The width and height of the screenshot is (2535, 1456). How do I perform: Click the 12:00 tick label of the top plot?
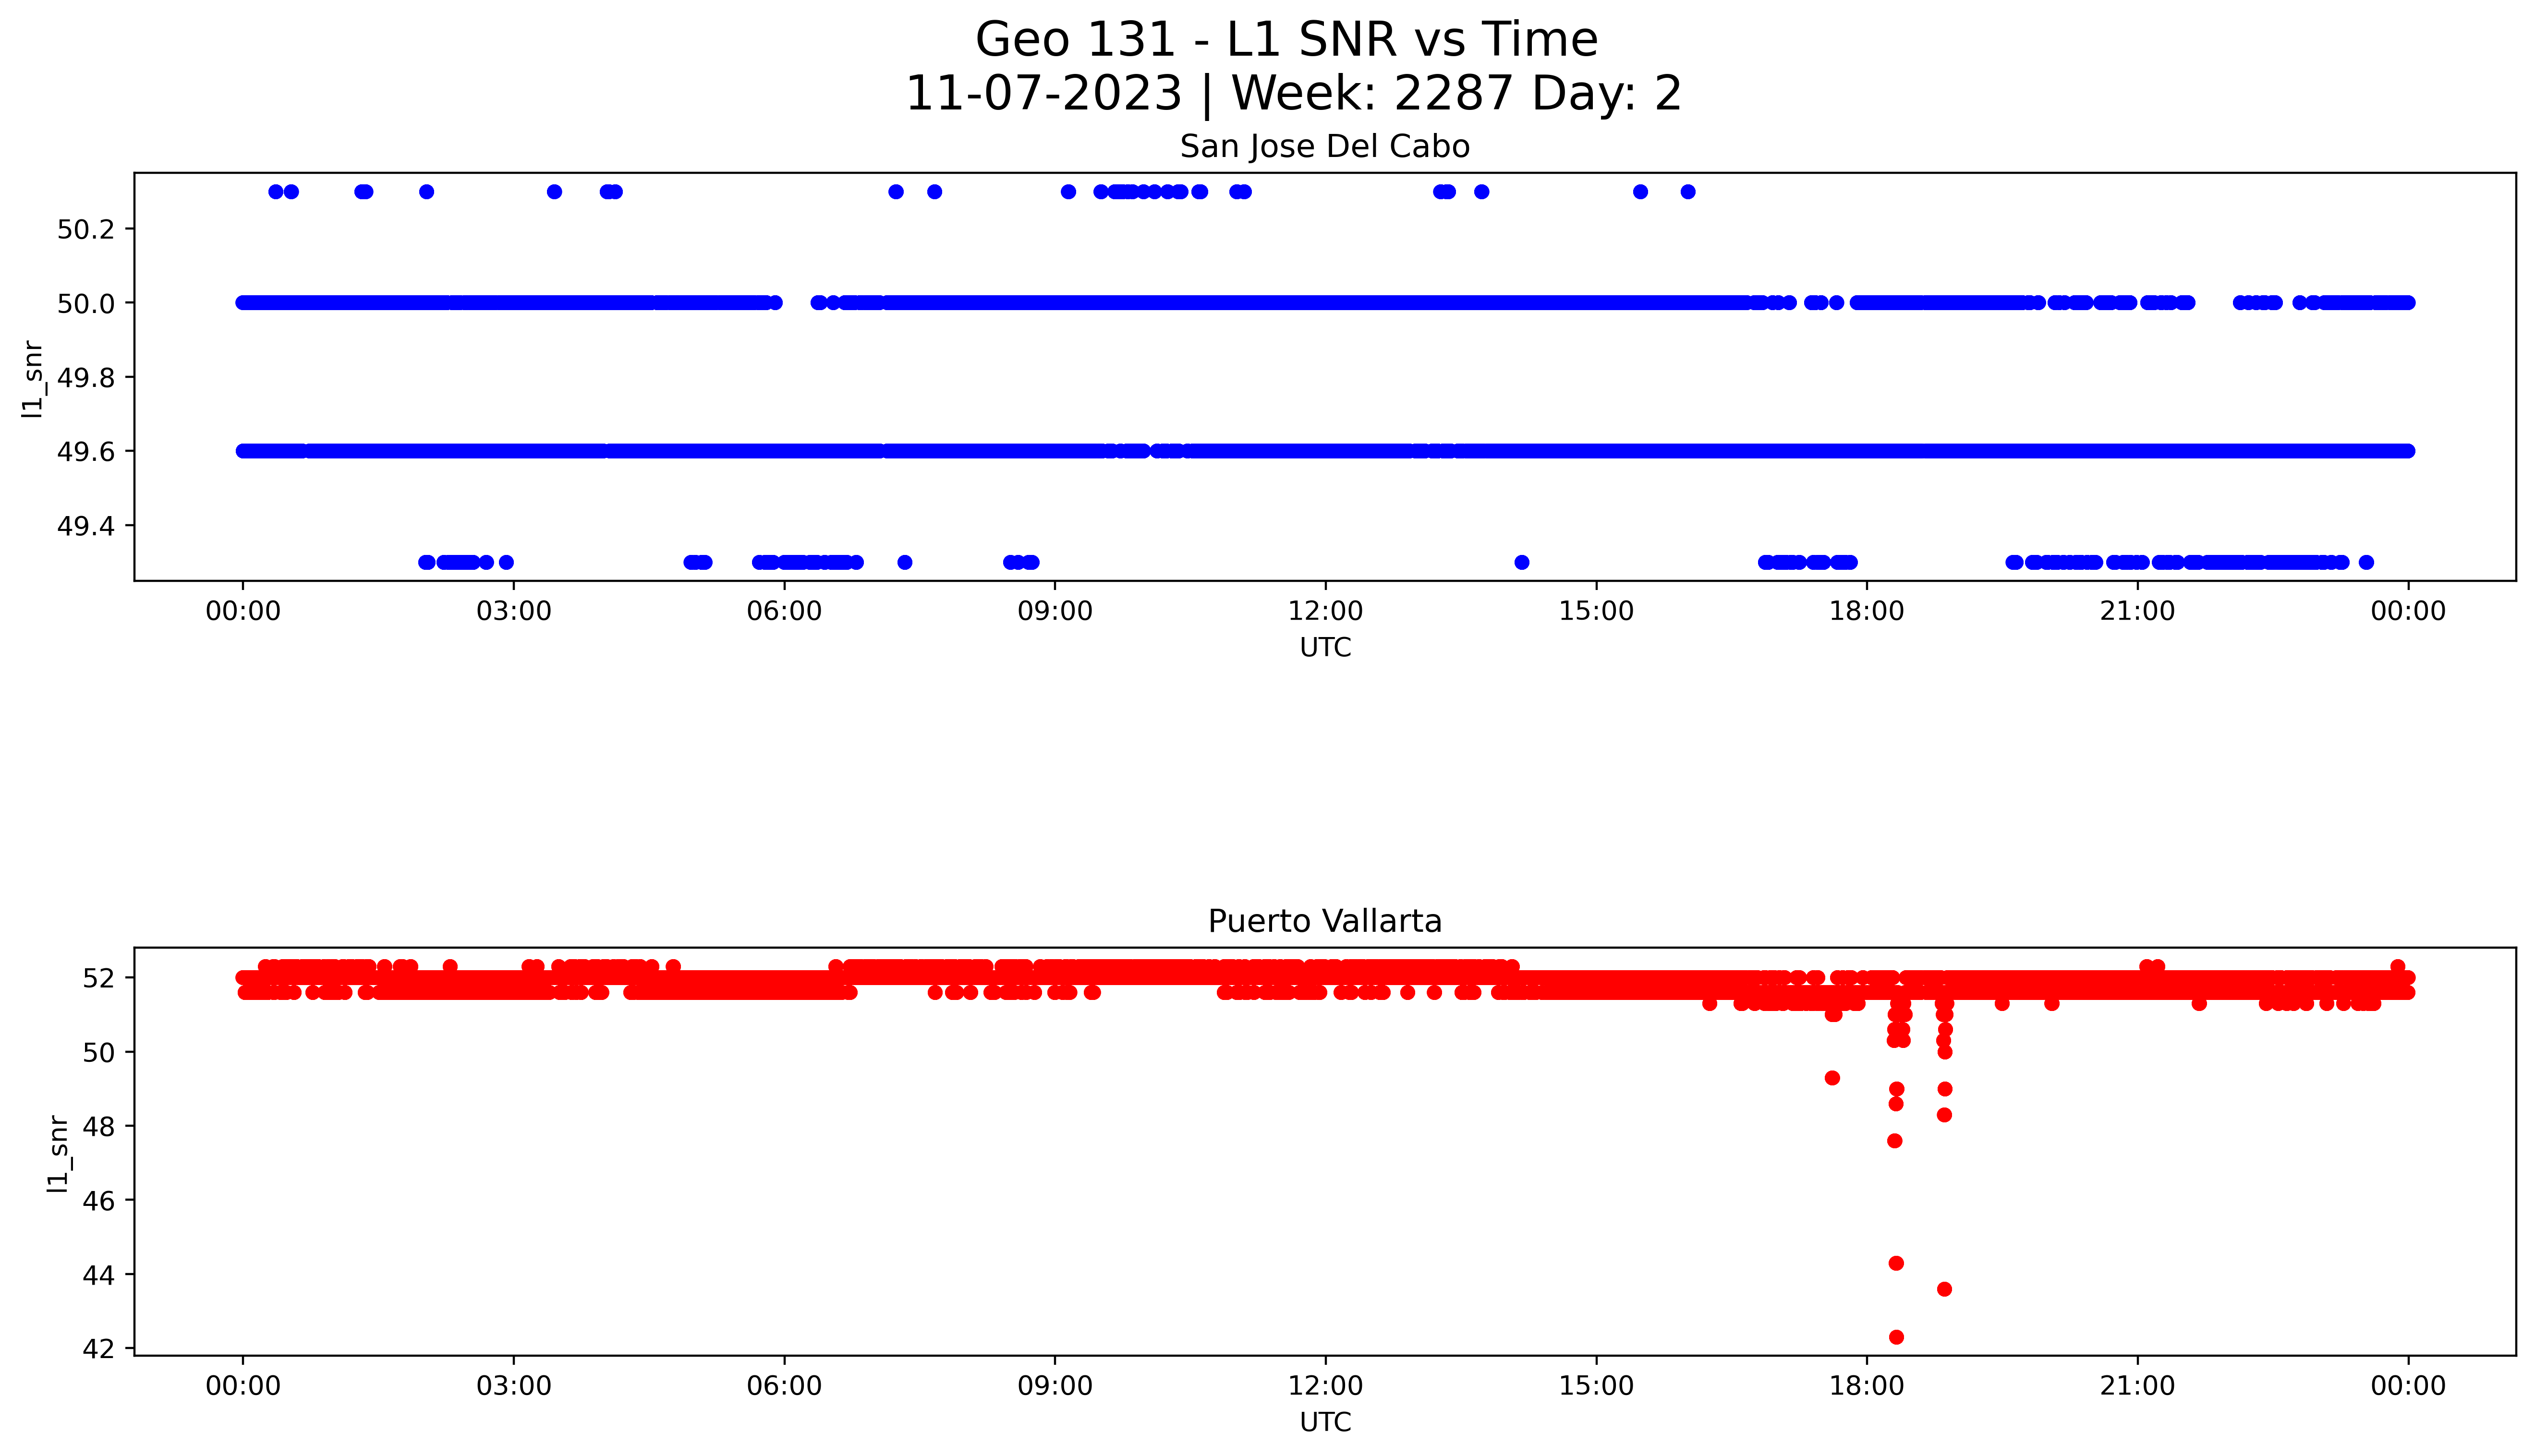(x=1325, y=611)
